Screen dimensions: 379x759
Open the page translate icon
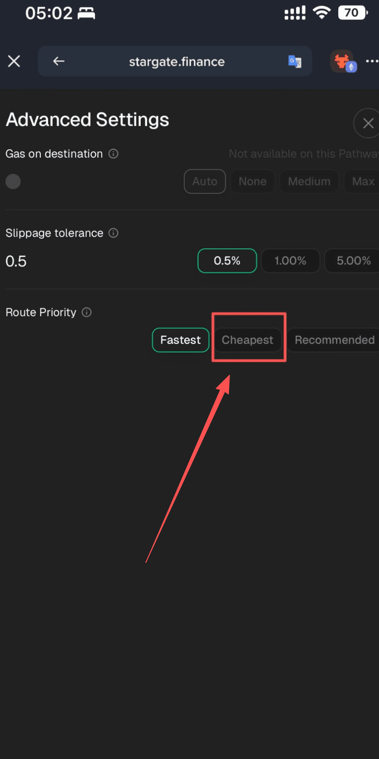(x=295, y=61)
